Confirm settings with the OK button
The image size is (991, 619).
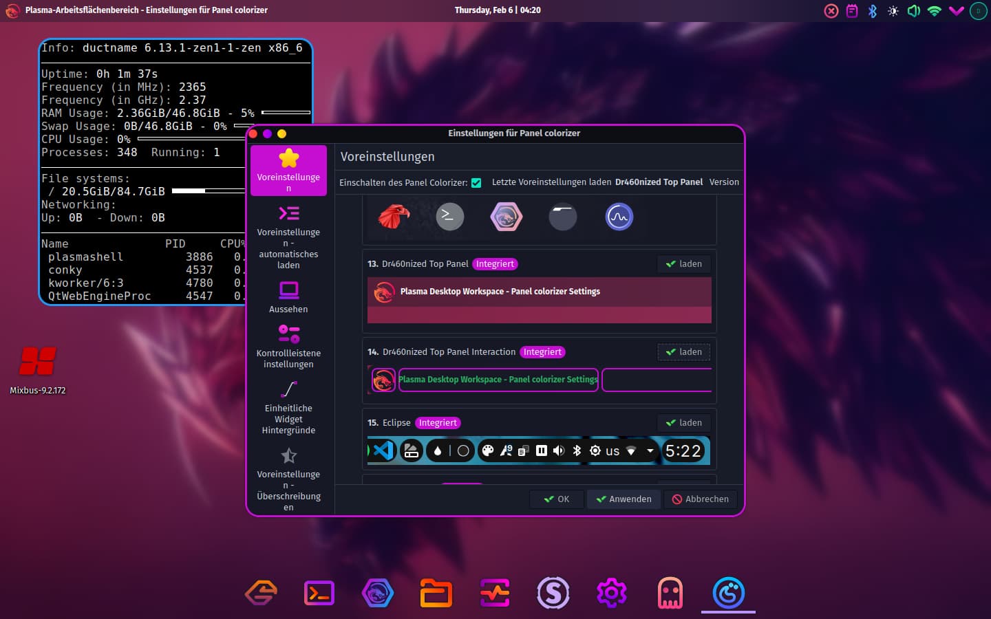tap(556, 499)
